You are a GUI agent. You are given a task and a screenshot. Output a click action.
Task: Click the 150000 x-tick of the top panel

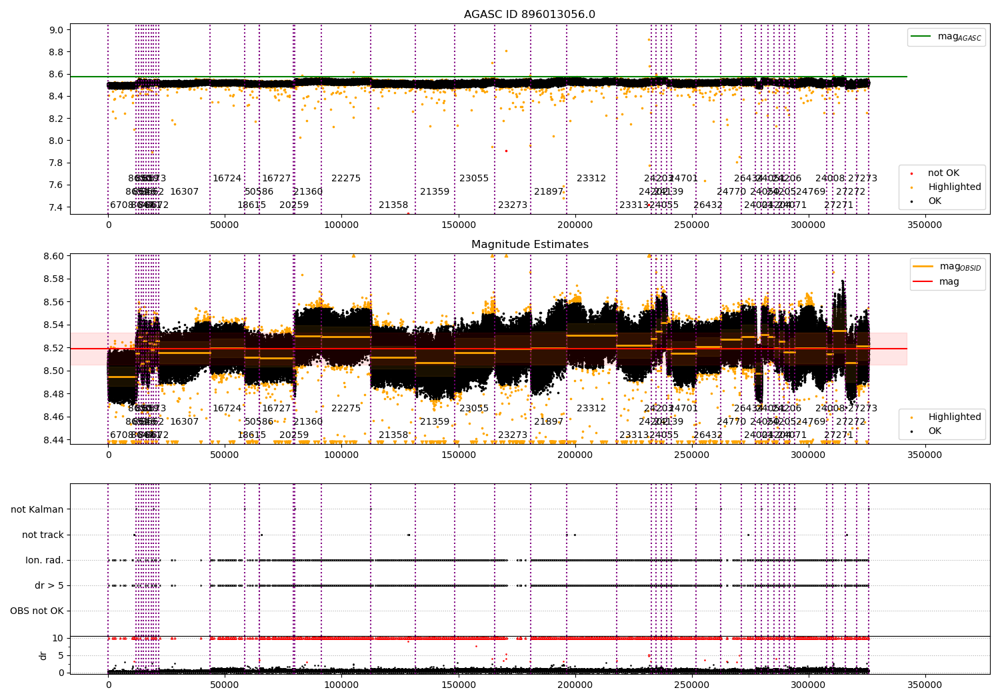pyautogui.click(x=458, y=225)
